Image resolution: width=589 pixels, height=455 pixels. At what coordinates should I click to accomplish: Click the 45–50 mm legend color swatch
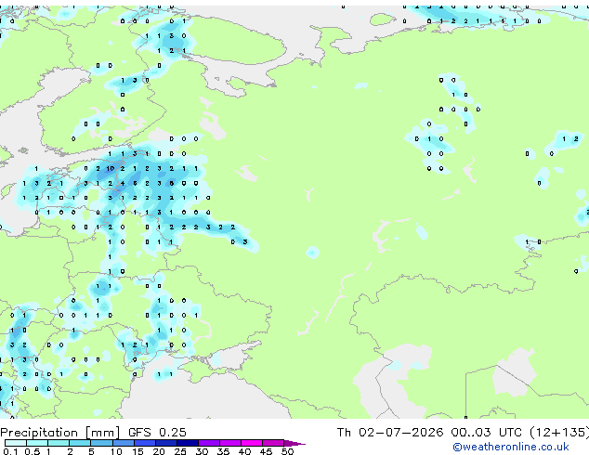point(273,443)
